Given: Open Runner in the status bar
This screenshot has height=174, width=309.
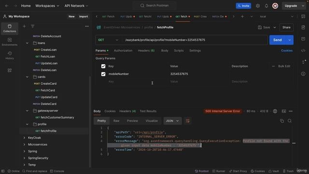Looking at the screenshot, I should pos(219,171).
